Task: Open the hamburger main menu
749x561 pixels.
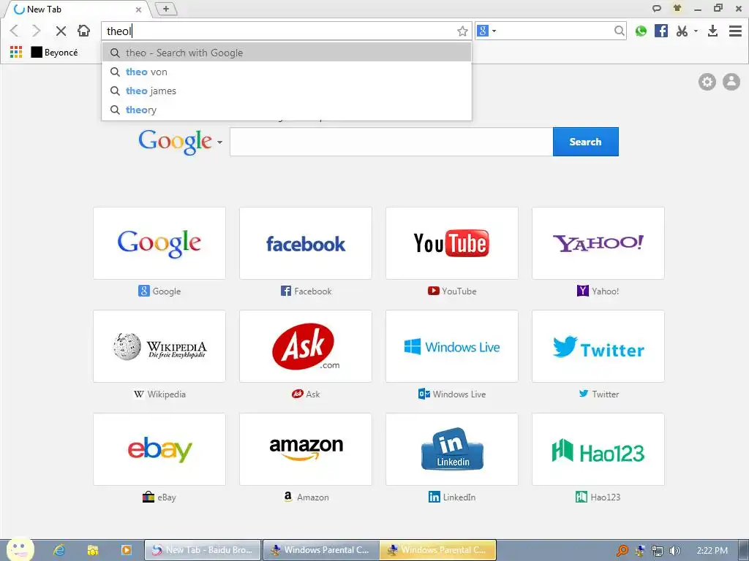Action: tap(735, 31)
